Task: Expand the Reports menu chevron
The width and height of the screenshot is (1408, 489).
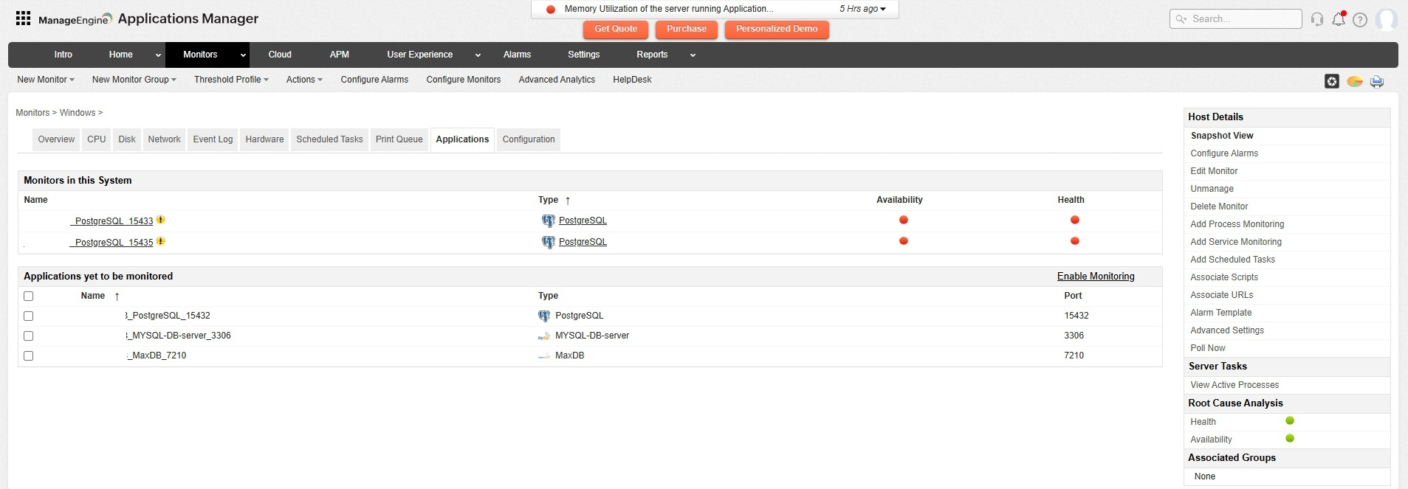Action: tap(693, 55)
